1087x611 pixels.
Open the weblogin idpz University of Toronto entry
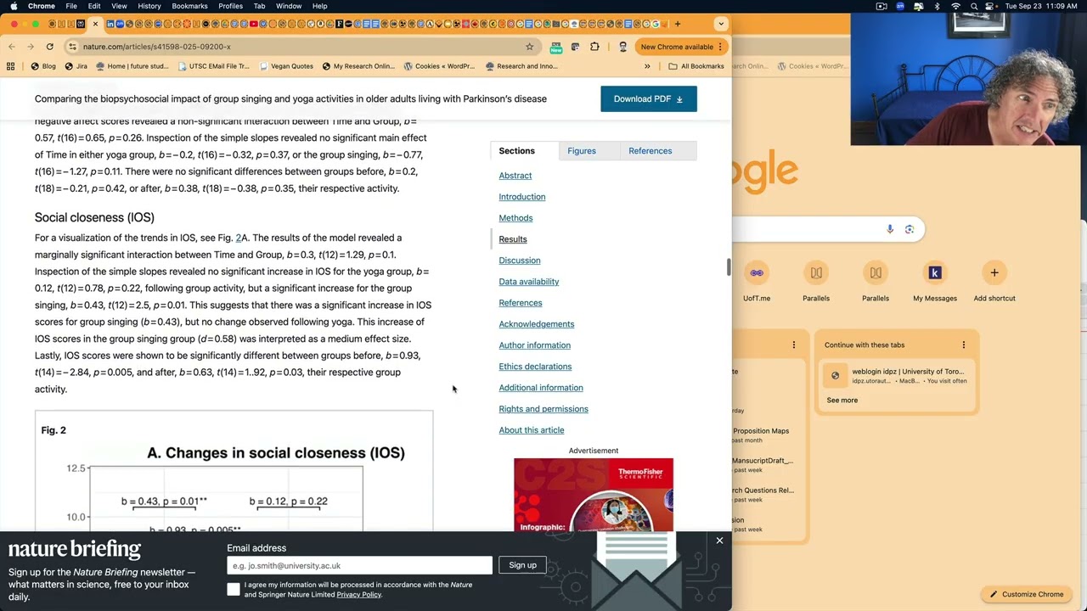(x=898, y=376)
